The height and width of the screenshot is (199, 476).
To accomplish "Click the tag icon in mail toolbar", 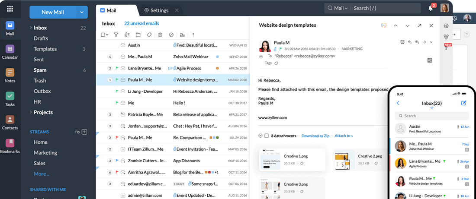I will (x=149, y=35).
